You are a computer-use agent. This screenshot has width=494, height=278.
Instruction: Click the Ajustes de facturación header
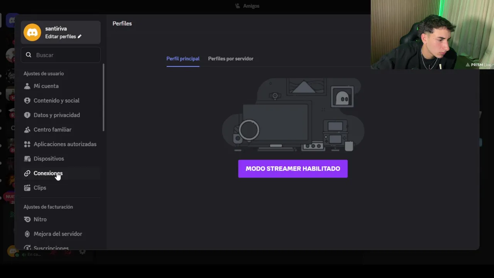[48, 207]
